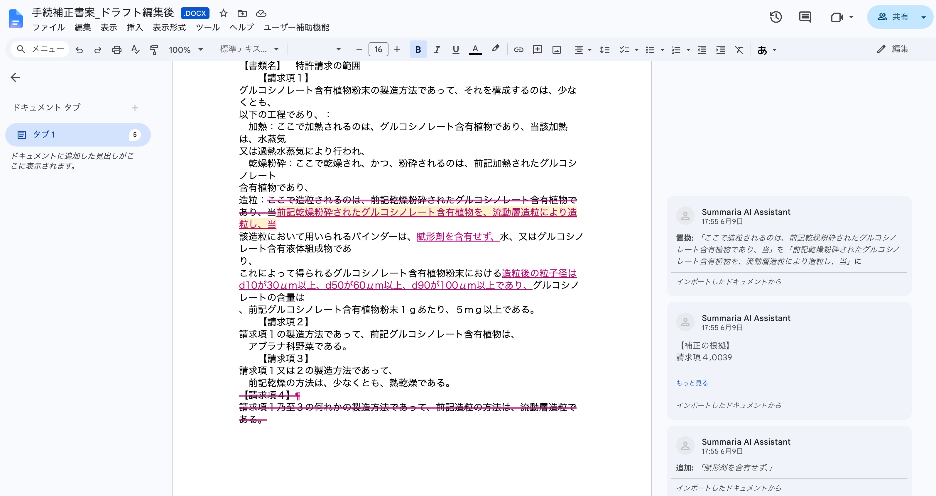936x496 pixels.
Task: Open the highlight color pen
Action: [x=495, y=49]
